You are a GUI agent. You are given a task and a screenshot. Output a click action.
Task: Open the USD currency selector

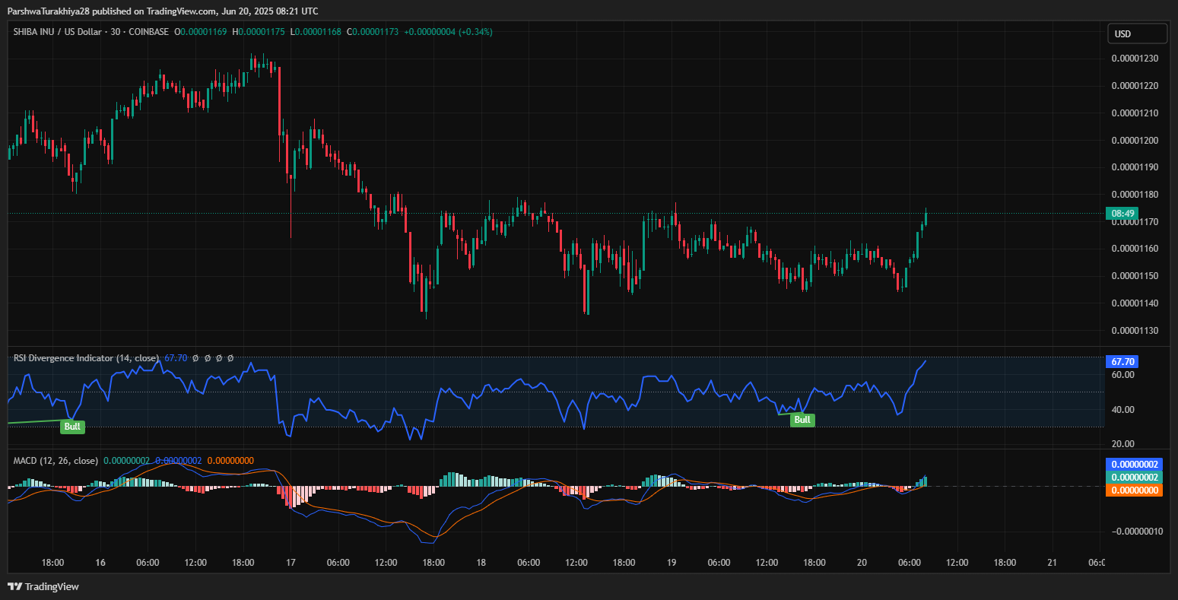[x=1137, y=33]
